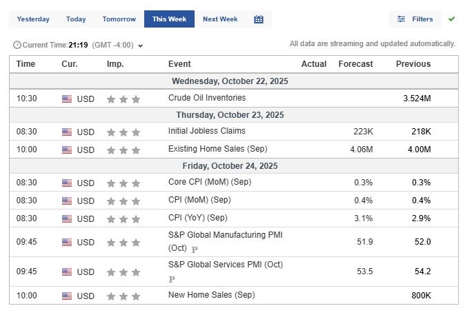Click importance stars for Core CPI (MoM)

[124, 183]
